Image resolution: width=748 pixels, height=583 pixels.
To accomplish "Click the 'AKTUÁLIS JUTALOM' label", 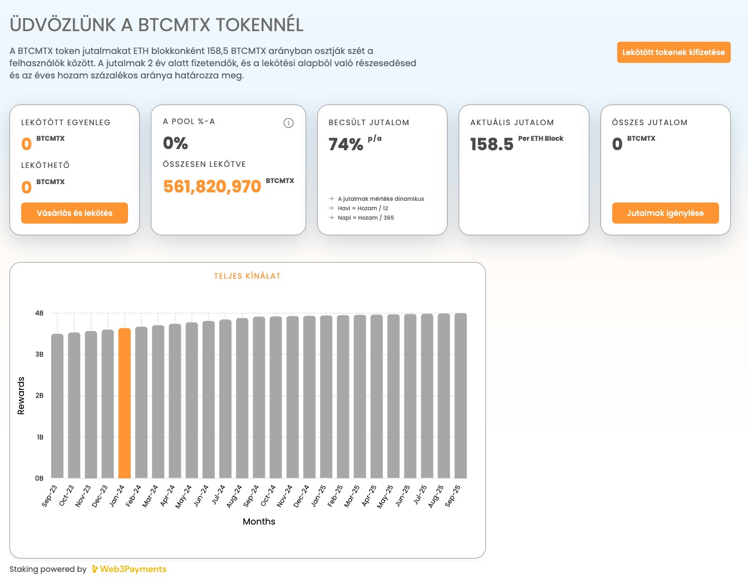I will coord(512,122).
